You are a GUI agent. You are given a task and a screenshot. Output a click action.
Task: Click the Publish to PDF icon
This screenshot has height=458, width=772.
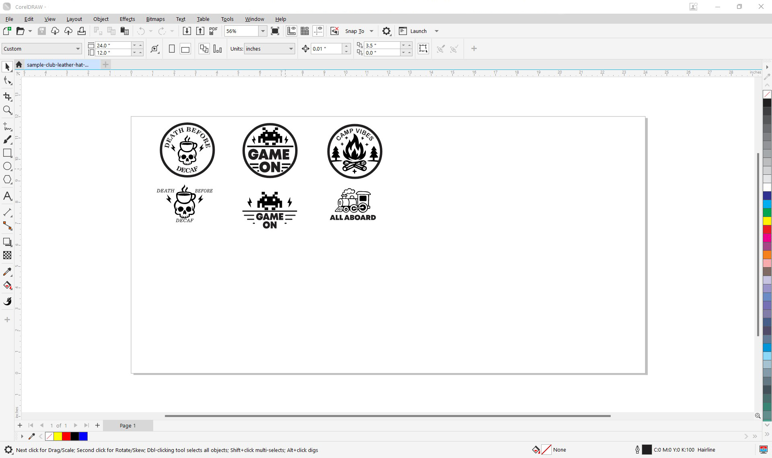213,31
